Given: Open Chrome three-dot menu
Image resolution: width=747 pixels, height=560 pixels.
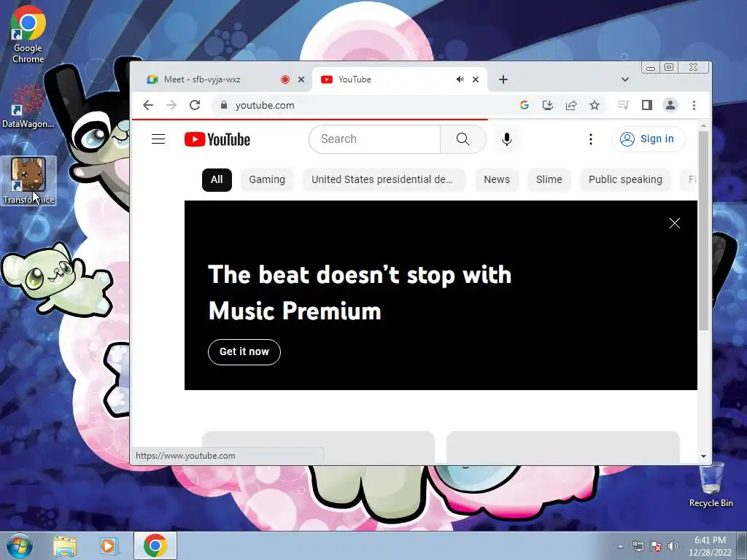Looking at the screenshot, I should (x=694, y=105).
